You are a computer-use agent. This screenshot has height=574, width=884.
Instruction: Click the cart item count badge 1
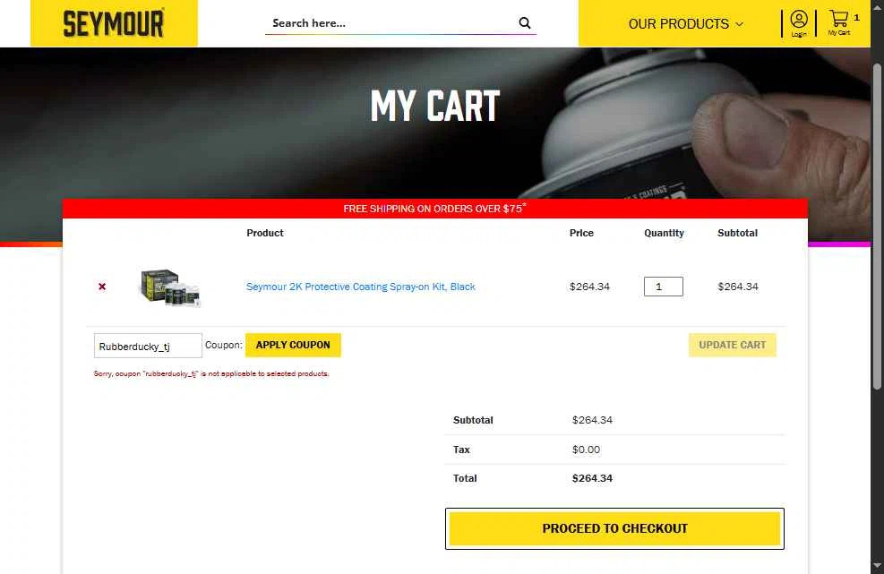[856, 18]
